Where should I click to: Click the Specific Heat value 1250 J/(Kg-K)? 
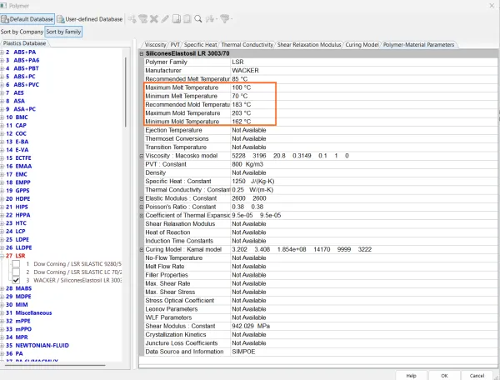[253, 182]
